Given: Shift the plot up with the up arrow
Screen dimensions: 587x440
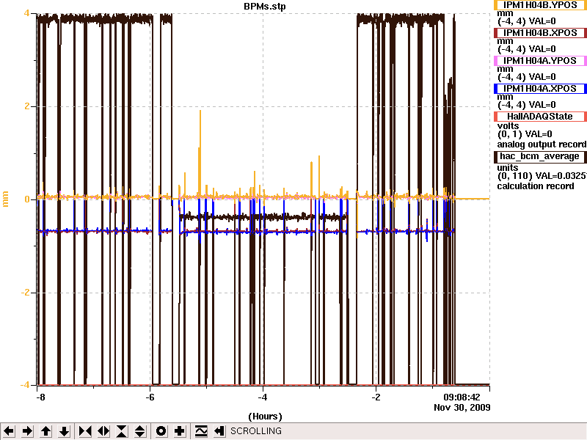Looking at the screenshot, I should [46, 431].
